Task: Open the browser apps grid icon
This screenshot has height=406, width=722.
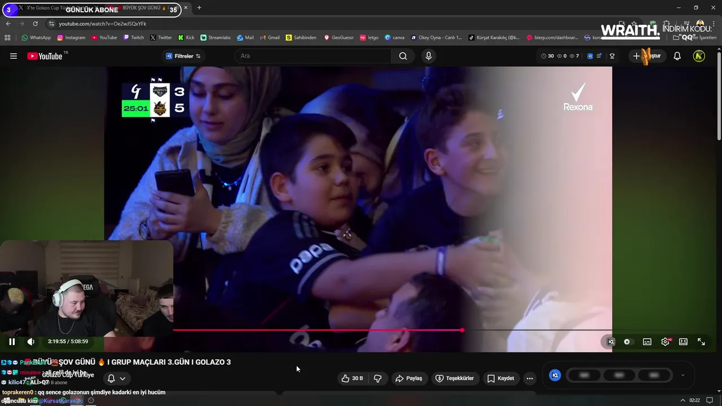Action: coord(7,38)
